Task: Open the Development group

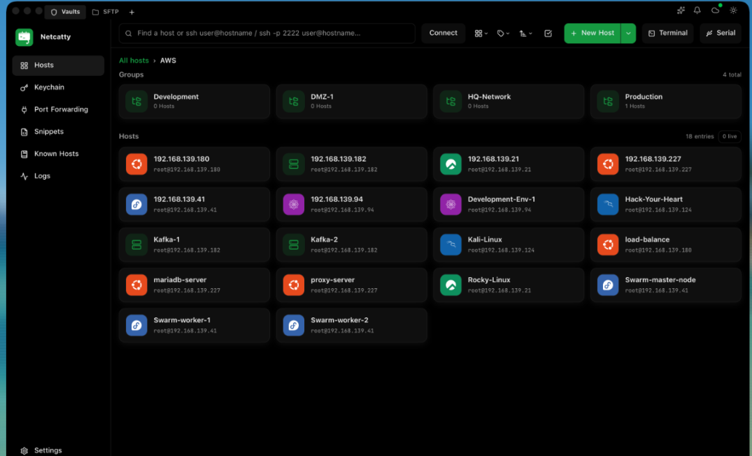Action: tap(194, 101)
